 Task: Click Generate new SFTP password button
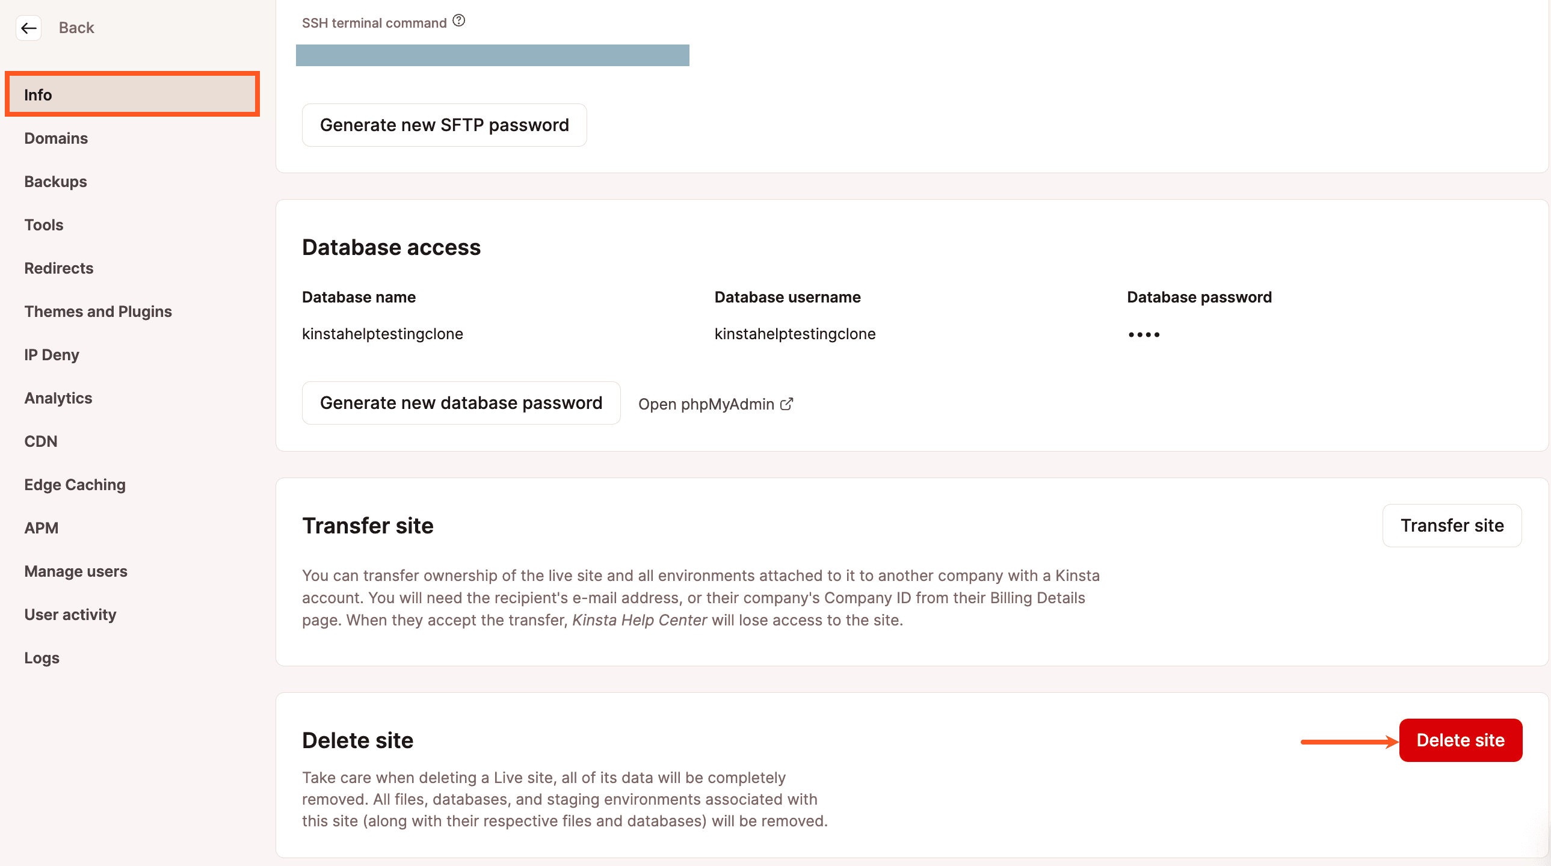pyautogui.click(x=444, y=124)
